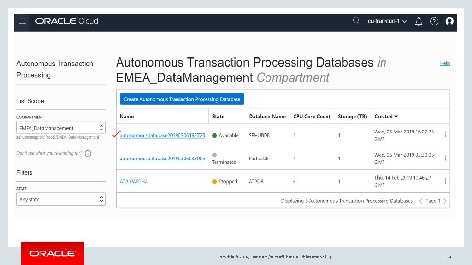Click Create Autonomous Transaction Processing Database button
The image size is (472, 265).
coord(182,99)
